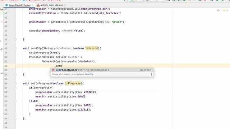Click line number 42 in the gutter
Image resolution: width=230 pixels, height=129 pixels.
pyautogui.click(x=6, y=22)
